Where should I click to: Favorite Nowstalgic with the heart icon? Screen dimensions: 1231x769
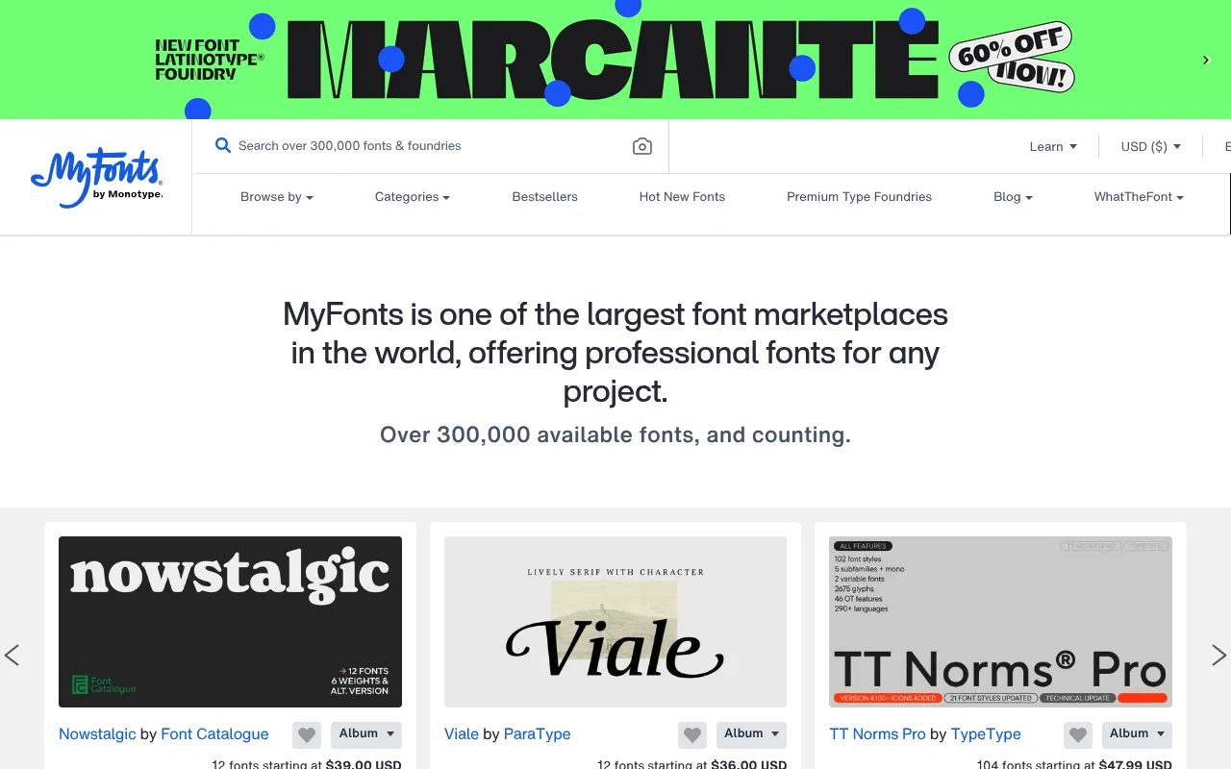[x=307, y=735]
